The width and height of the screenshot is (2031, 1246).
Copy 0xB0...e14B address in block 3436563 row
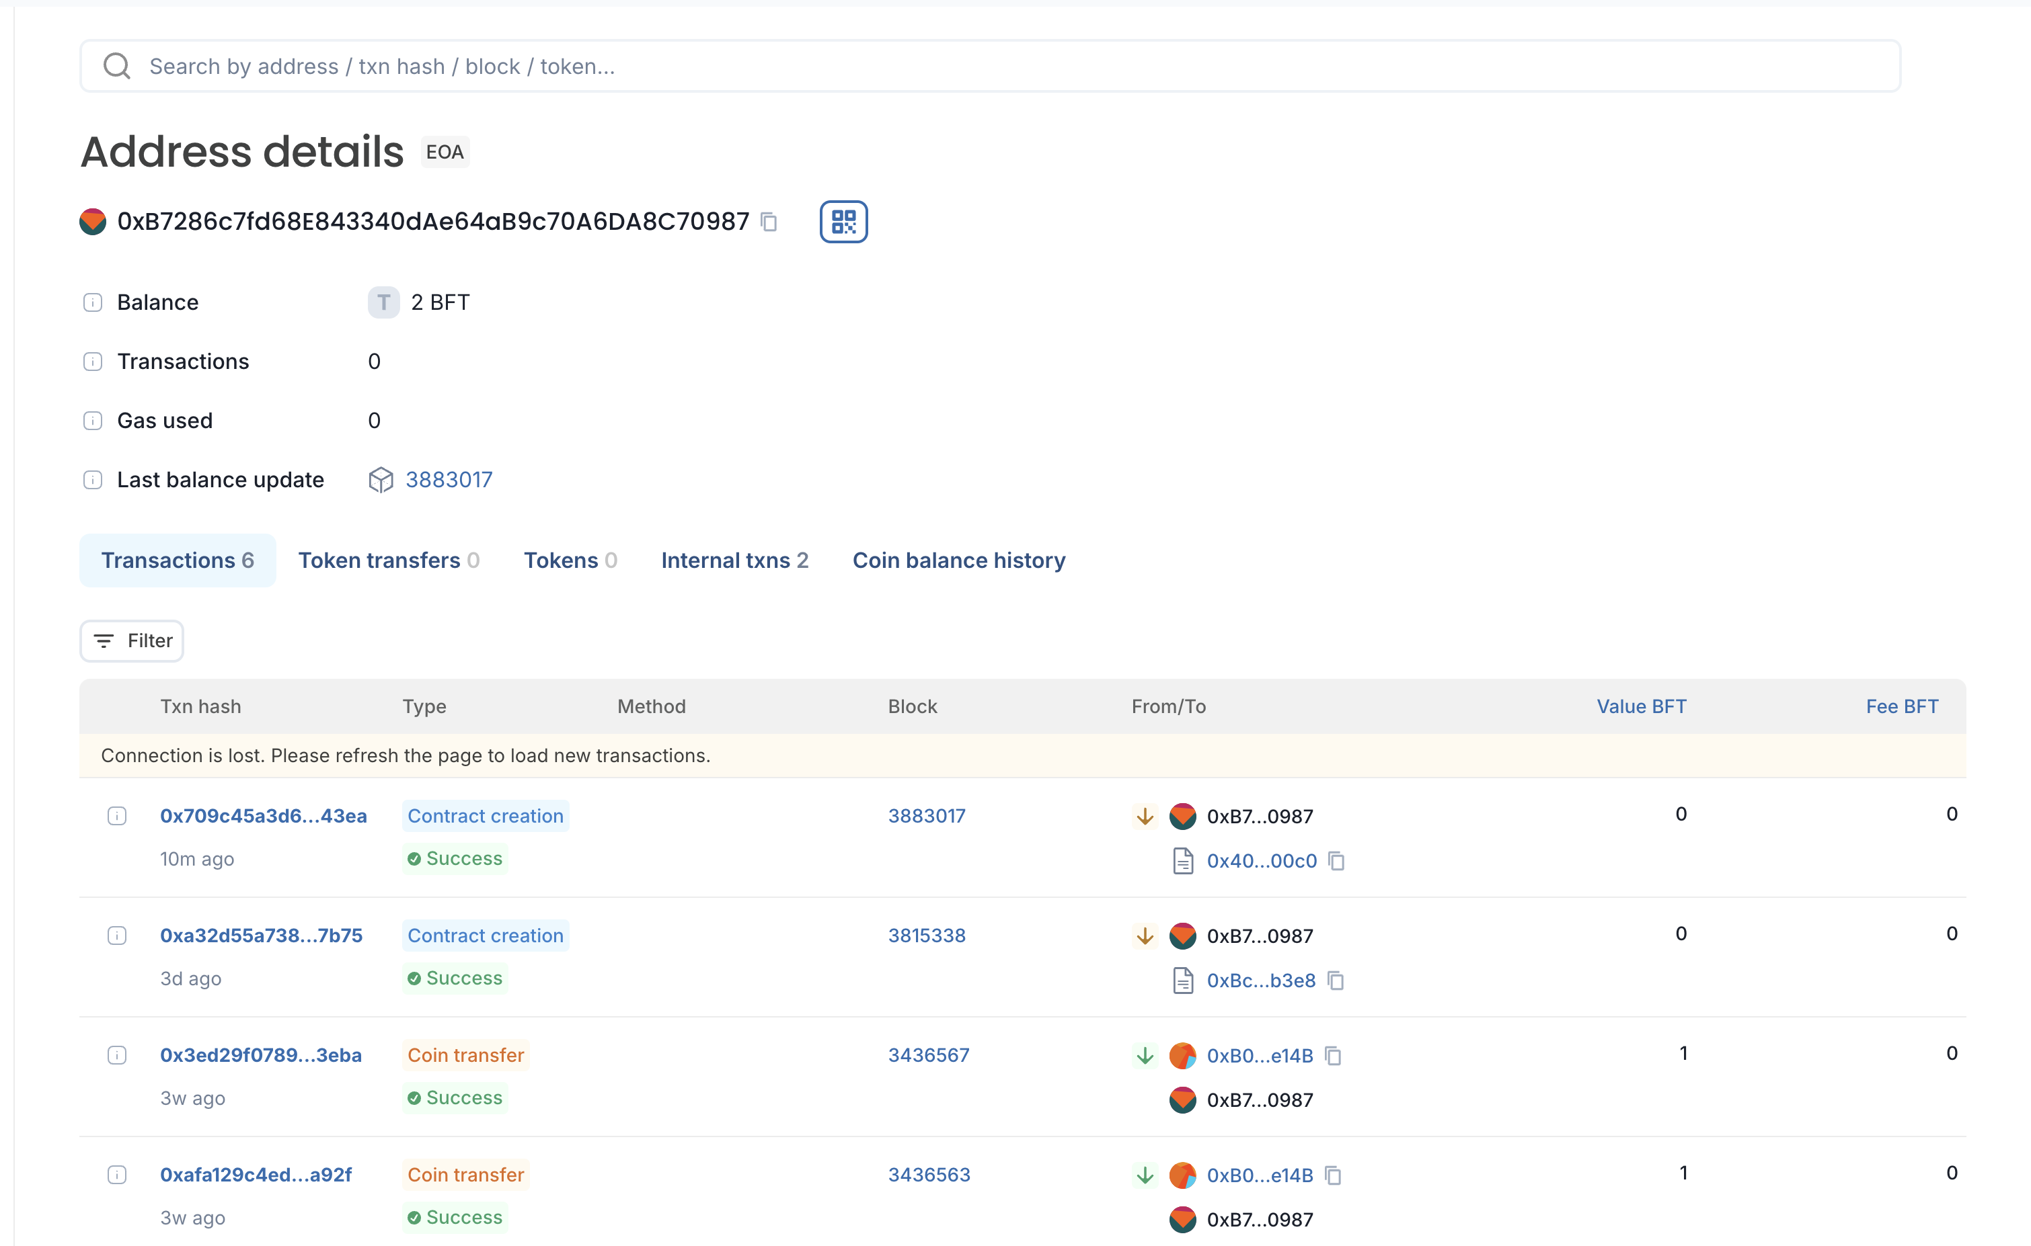pos(1334,1175)
